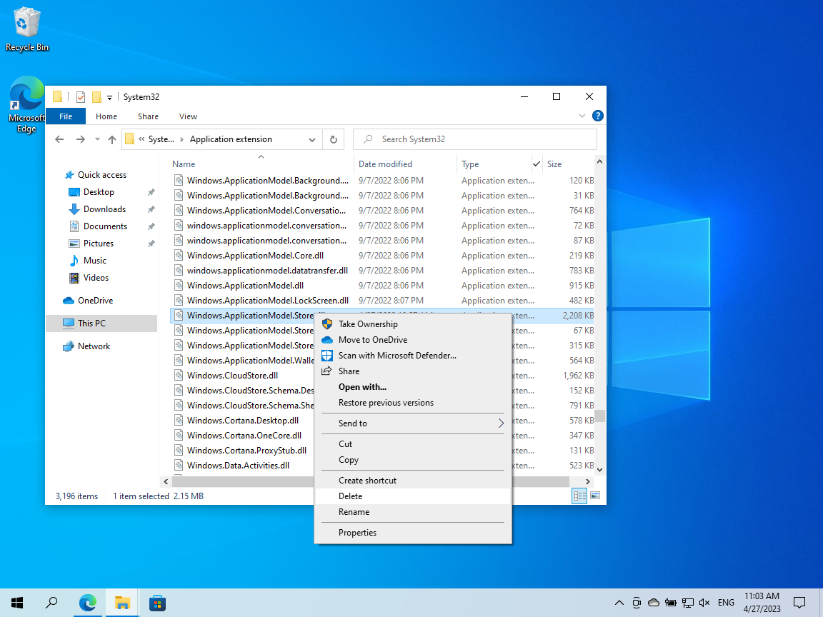Click Delete in the context menu

pos(412,496)
